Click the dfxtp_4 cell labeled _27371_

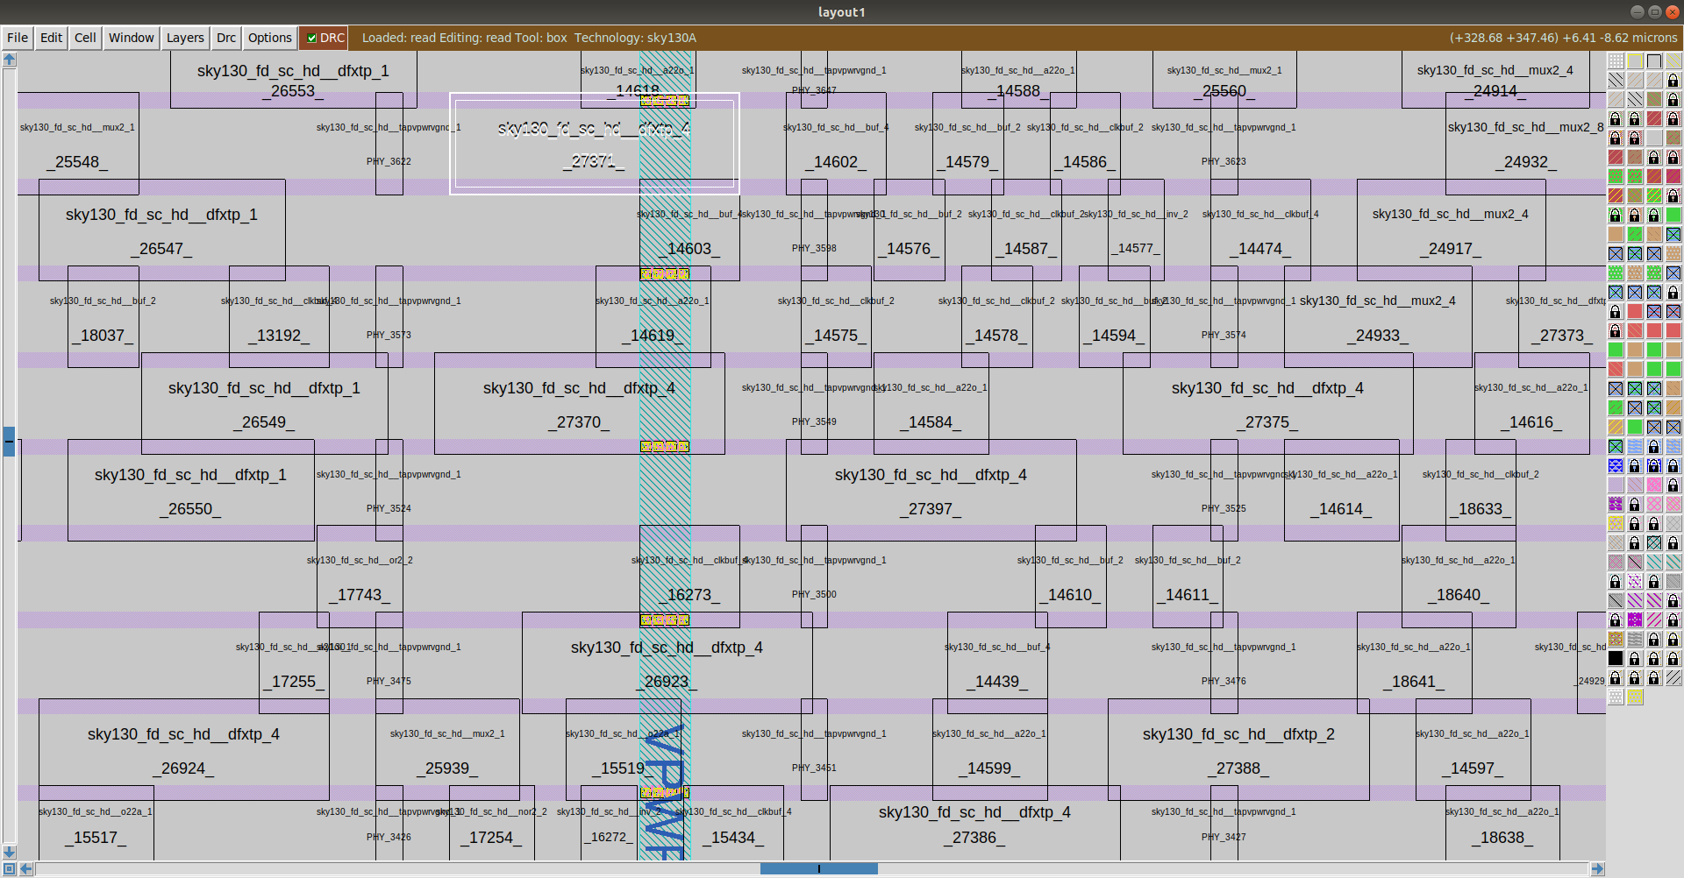tap(595, 144)
